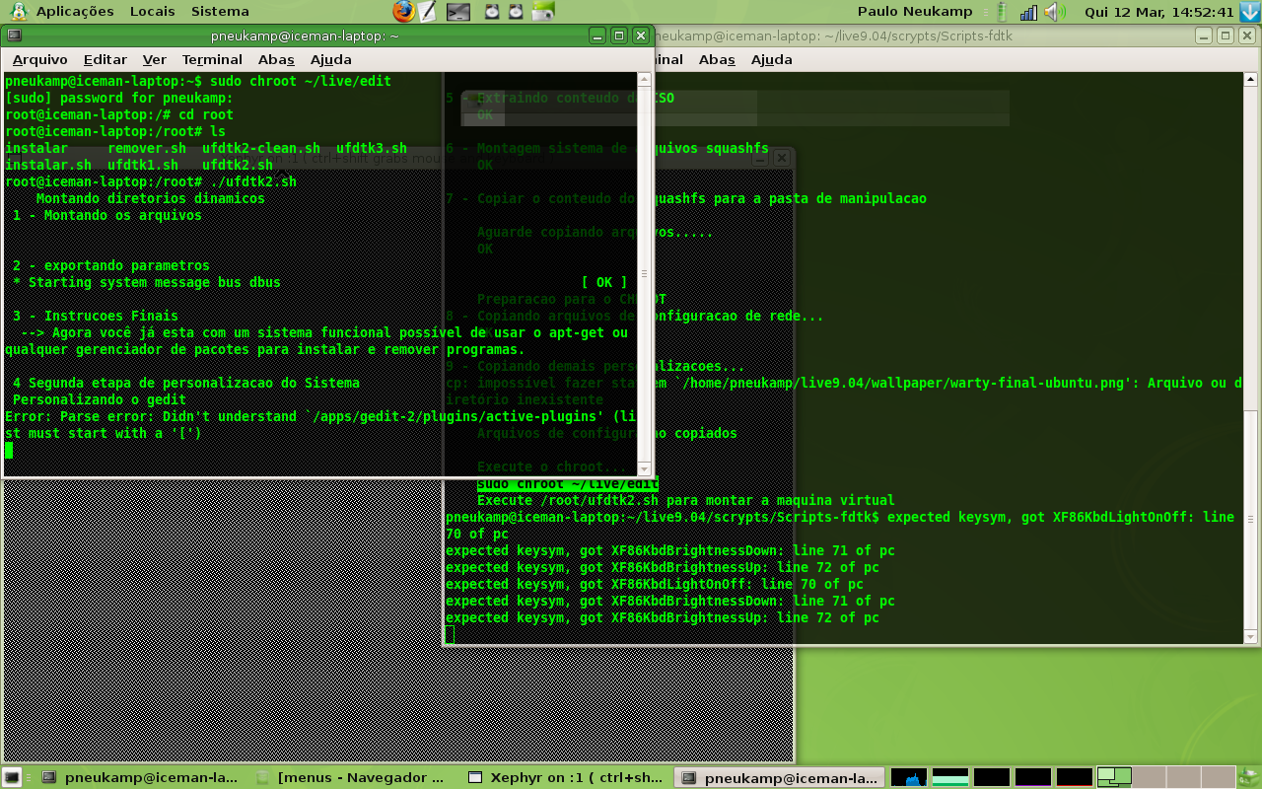1262x789 pixels.
Task: Click the '[ OK ]' dbus status text
Action: (x=604, y=282)
